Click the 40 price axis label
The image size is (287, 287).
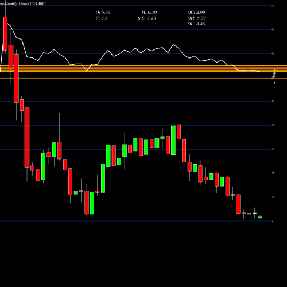273,53
